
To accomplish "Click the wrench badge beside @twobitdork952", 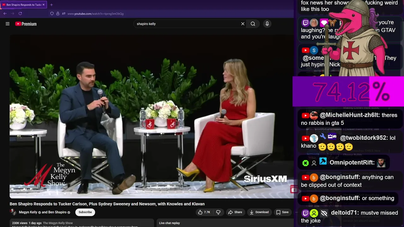I will click(x=323, y=137).
